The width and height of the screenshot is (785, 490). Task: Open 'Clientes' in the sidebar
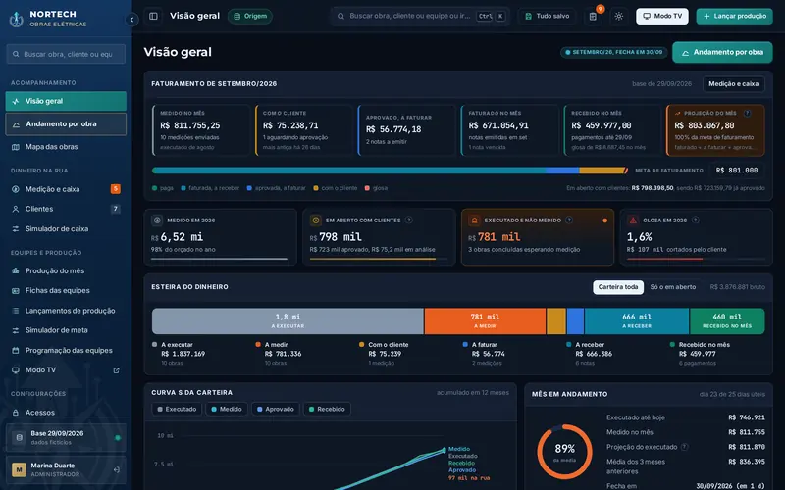66,209
